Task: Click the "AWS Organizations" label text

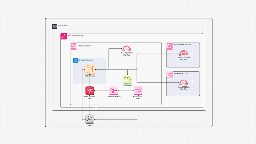Action: click(x=75, y=35)
